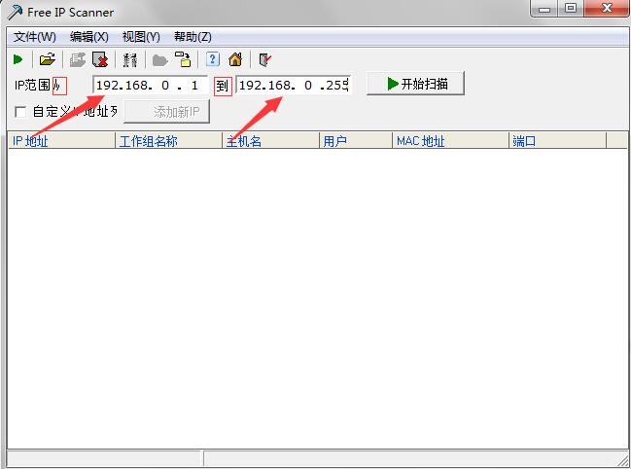Screen dimensions: 631x469
Task: Click the 端口 column header
Action: (x=556, y=141)
